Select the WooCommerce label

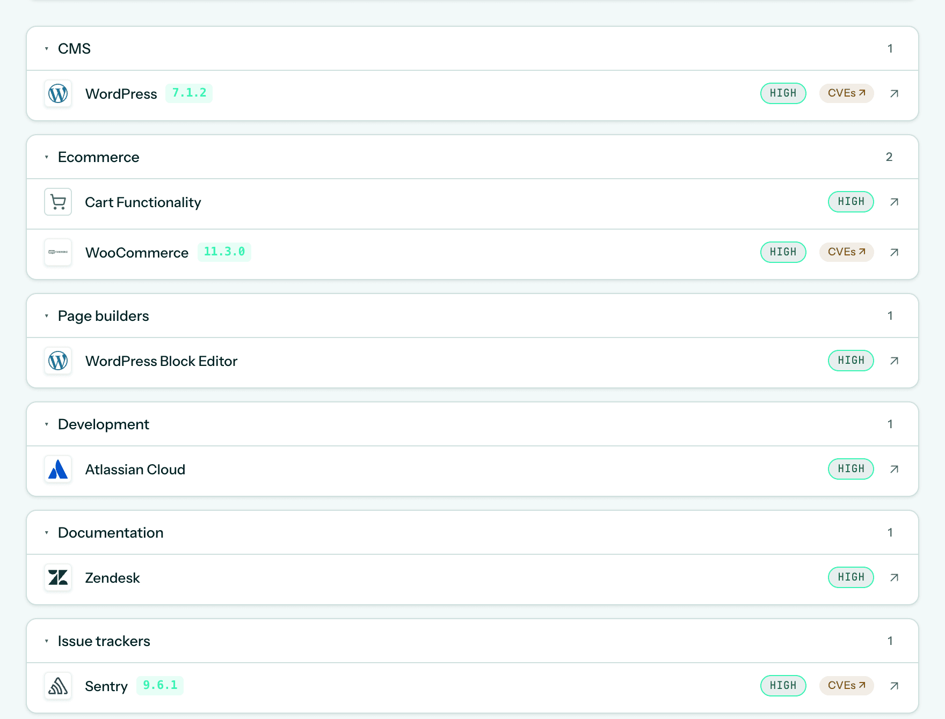(x=137, y=253)
